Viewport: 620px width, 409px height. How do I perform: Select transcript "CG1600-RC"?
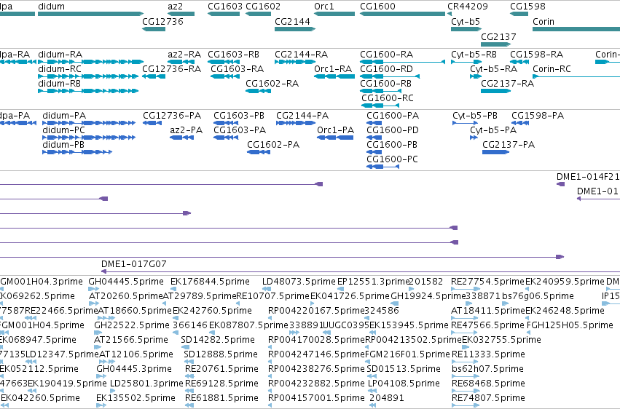click(381, 106)
